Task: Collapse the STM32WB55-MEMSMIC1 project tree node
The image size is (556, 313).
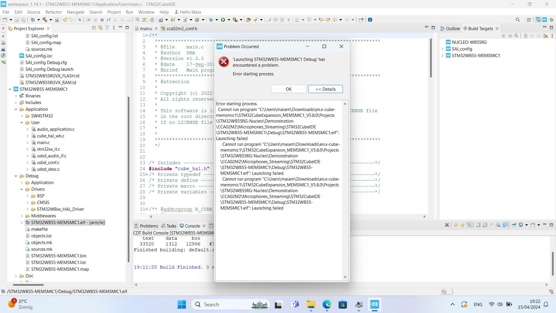Action: [10, 89]
